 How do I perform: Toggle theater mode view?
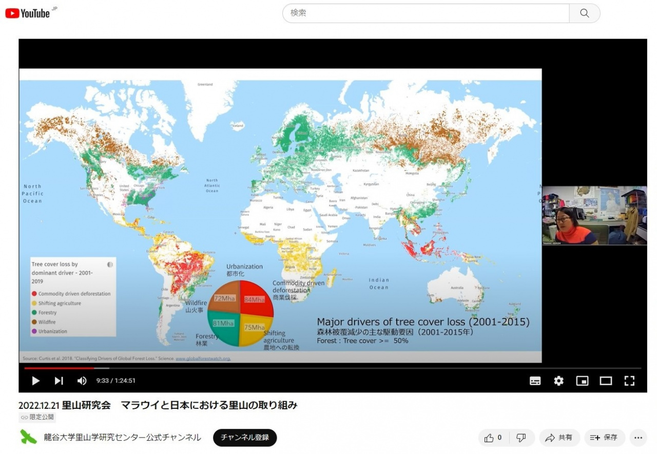(x=606, y=381)
